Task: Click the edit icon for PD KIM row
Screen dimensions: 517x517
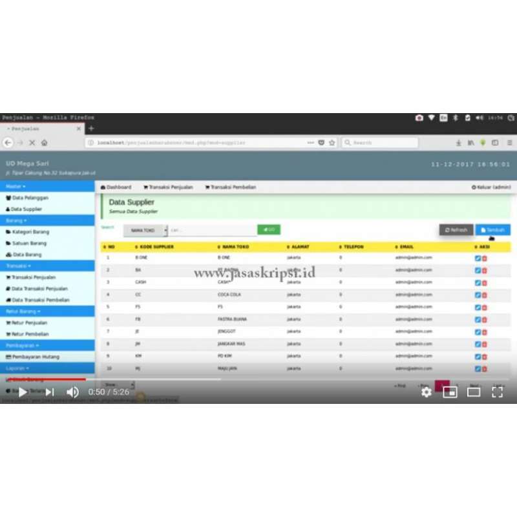Action: click(478, 356)
